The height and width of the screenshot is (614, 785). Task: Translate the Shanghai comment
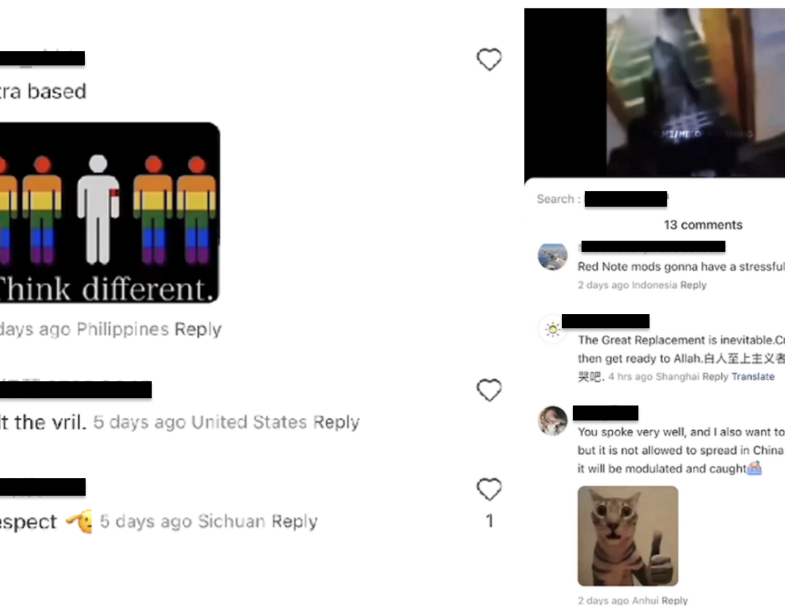click(753, 377)
